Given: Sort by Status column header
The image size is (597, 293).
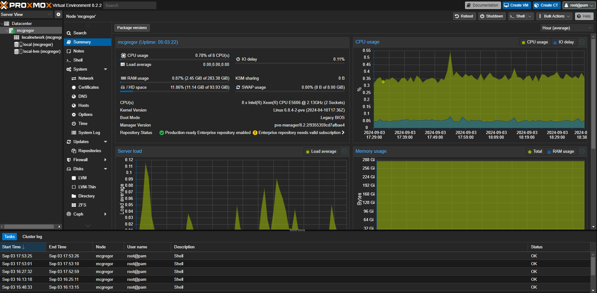Looking at the screenshot, I should point(559,247).
